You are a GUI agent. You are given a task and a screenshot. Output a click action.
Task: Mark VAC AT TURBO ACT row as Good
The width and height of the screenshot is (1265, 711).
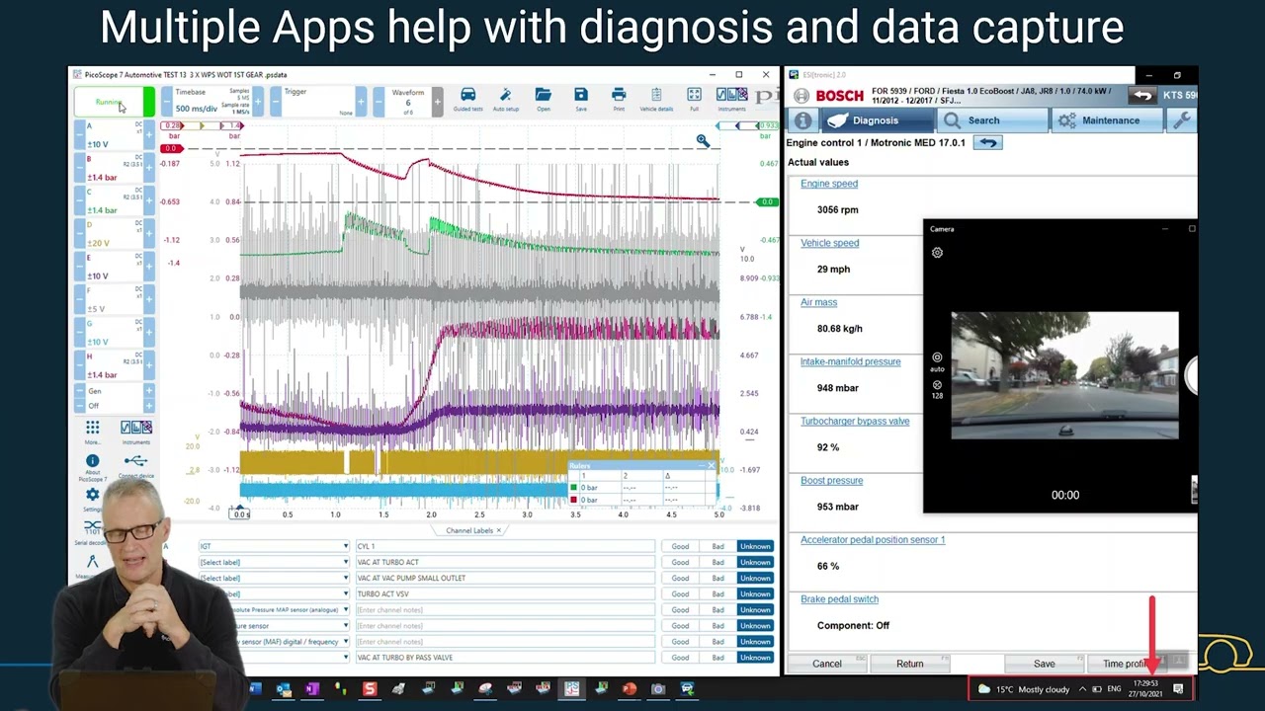coord(680,562)
